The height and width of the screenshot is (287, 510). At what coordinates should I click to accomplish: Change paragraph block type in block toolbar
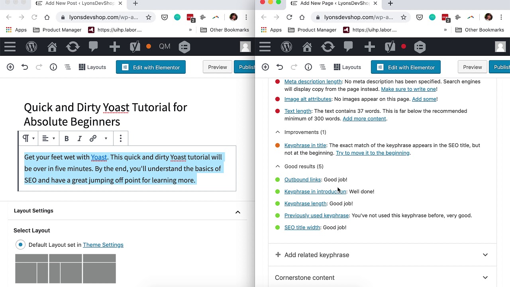point(28,138)
